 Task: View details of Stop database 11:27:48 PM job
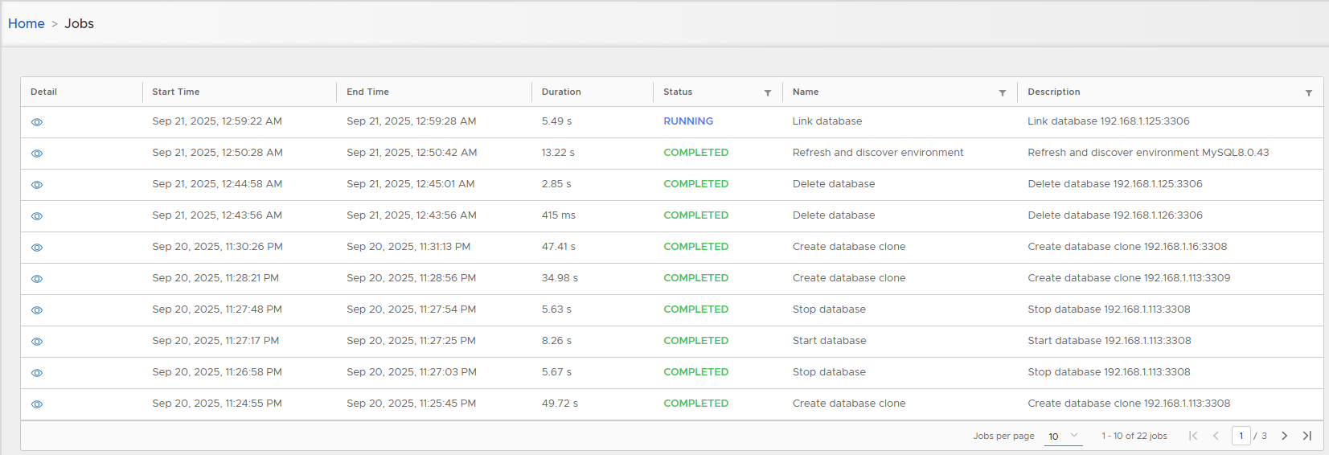[x=37, y=310]
